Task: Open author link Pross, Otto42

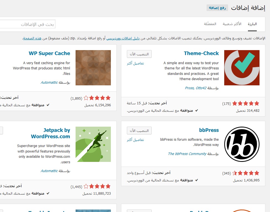Action: [196, 88]
